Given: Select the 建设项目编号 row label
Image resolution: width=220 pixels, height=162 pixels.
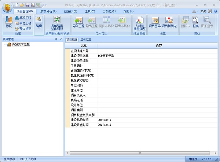Looking at the screenshot, I should [80, 61].
